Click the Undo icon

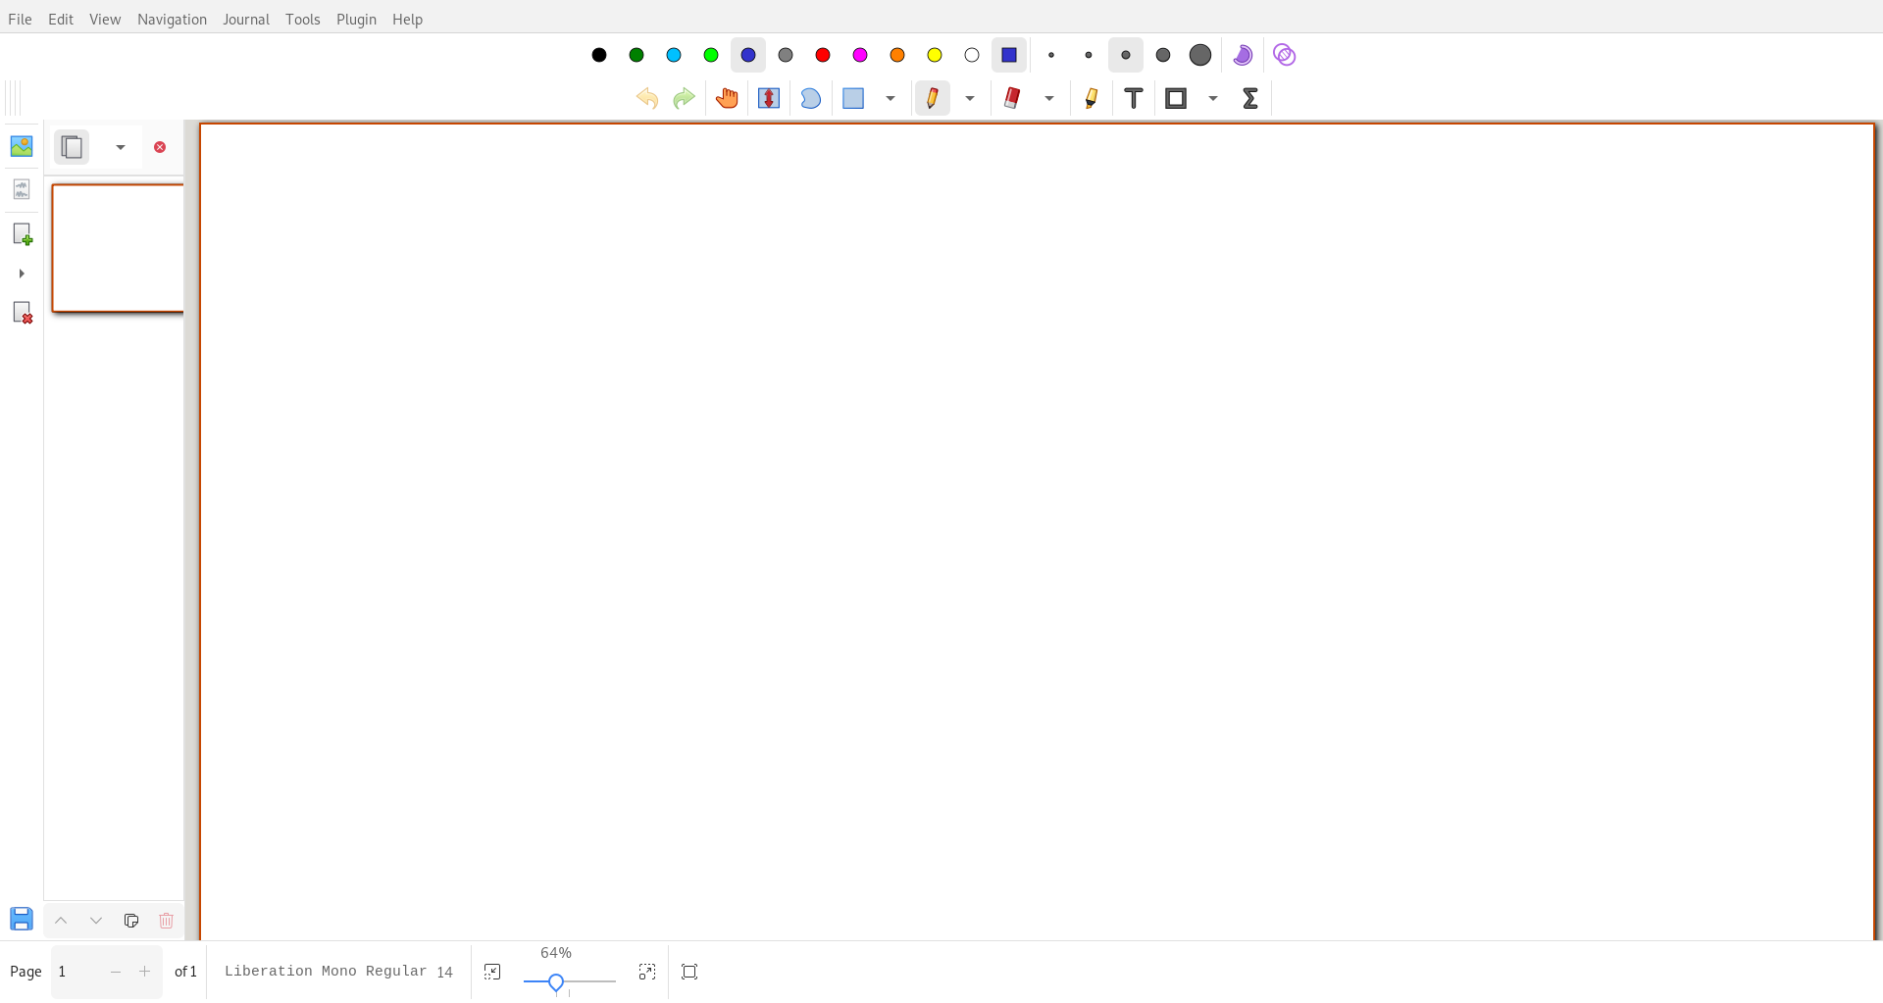click(646, 98)
